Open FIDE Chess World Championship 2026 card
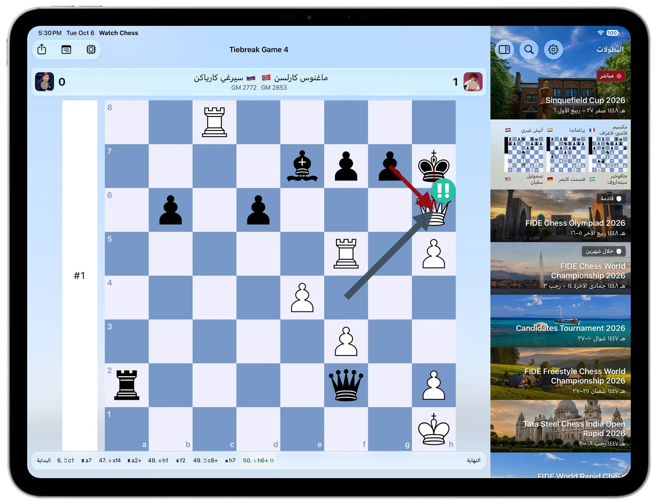658x504 pixels. (561, 269)
